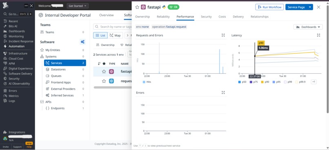Open Metrics in the left sidebar
This screenshot has width=329, height=150.
[x=13, y=96]
